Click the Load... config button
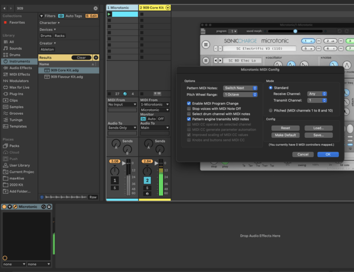 click(x=319, y=128)
